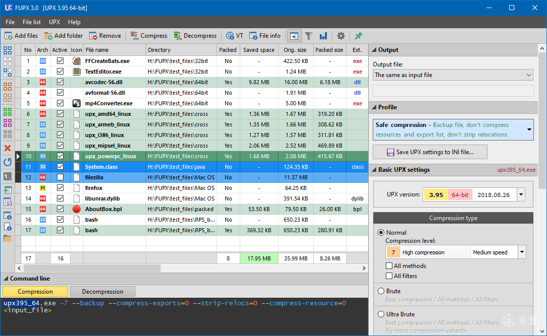The image size is (547, 336).
Task: Click the list icon with green arrow
Action: (x=8, y=190)
